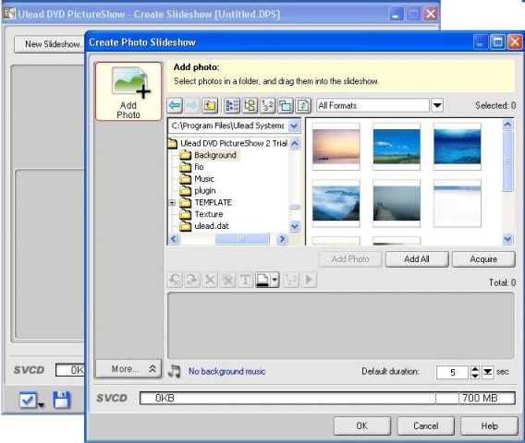Select the white pale thumbnail
Screen dimensions: 525x443
pos(457,203)
